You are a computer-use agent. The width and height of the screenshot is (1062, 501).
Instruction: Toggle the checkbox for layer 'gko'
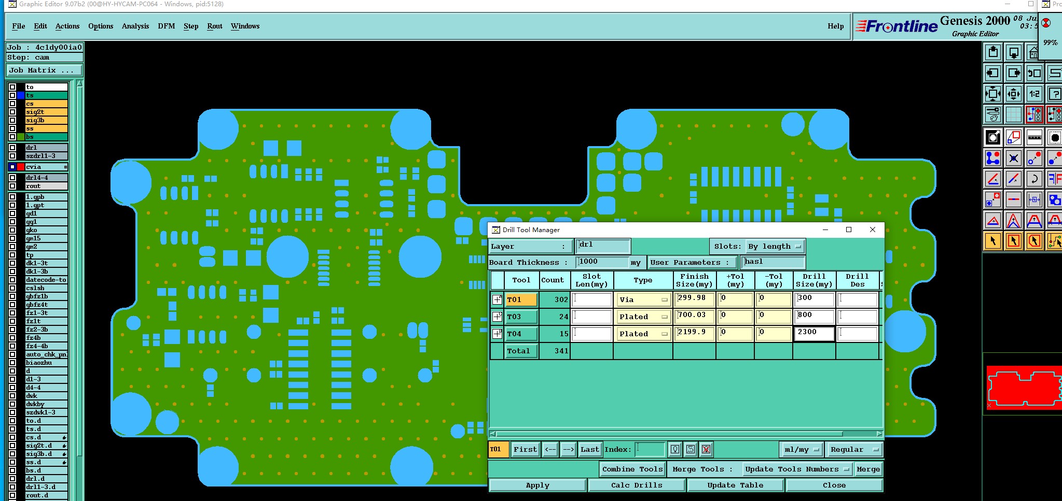[x=12, y=230]
